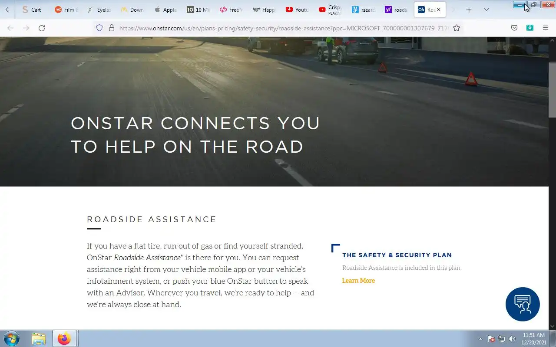Close the active OnStar Roadside tab

(x=439, y=10)
